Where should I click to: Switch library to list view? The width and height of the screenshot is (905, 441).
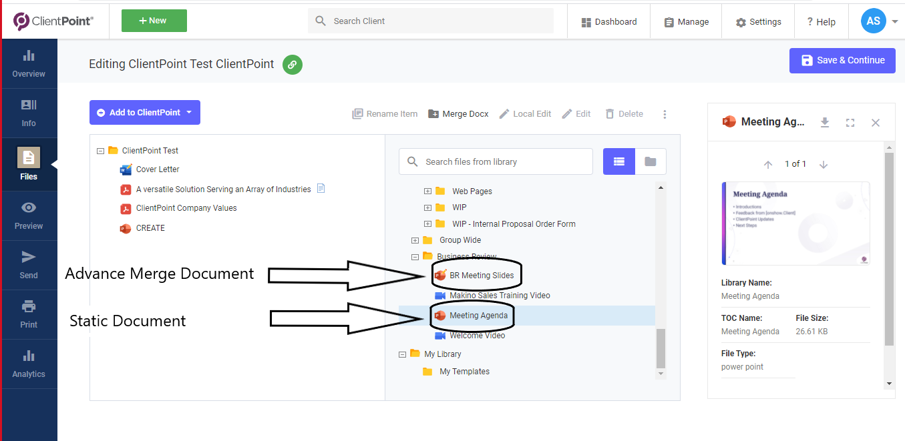[x=619, y=161]
